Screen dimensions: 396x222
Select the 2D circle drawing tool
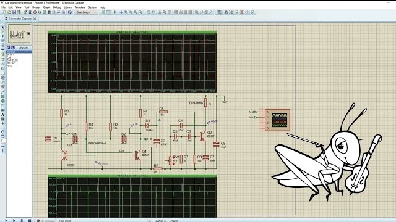coord(2,101)
